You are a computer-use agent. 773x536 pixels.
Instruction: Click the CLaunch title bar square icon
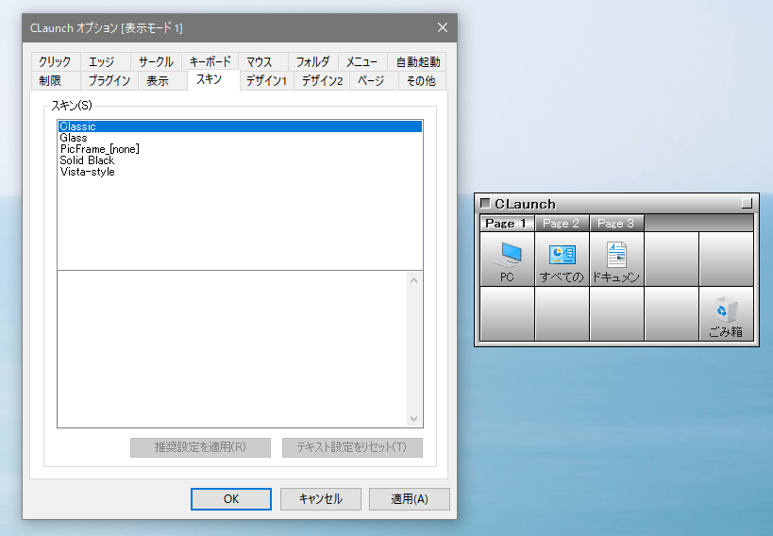[x=485, y=203]
